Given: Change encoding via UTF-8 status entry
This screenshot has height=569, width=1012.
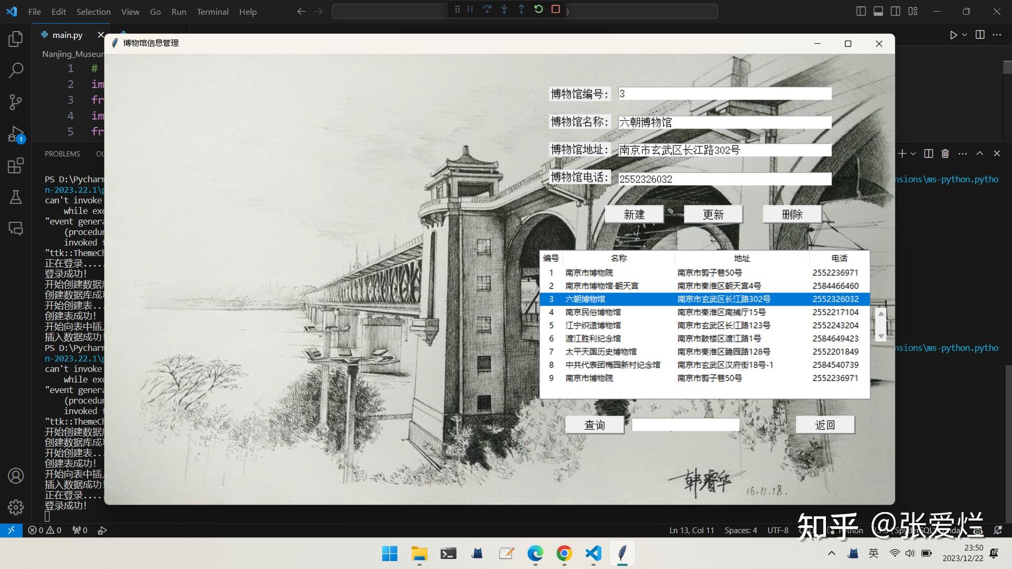Looking at the screenshot, I should (x=778, y=530).
